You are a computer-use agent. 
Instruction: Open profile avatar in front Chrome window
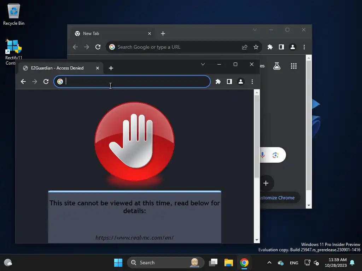tap(240, 82)
